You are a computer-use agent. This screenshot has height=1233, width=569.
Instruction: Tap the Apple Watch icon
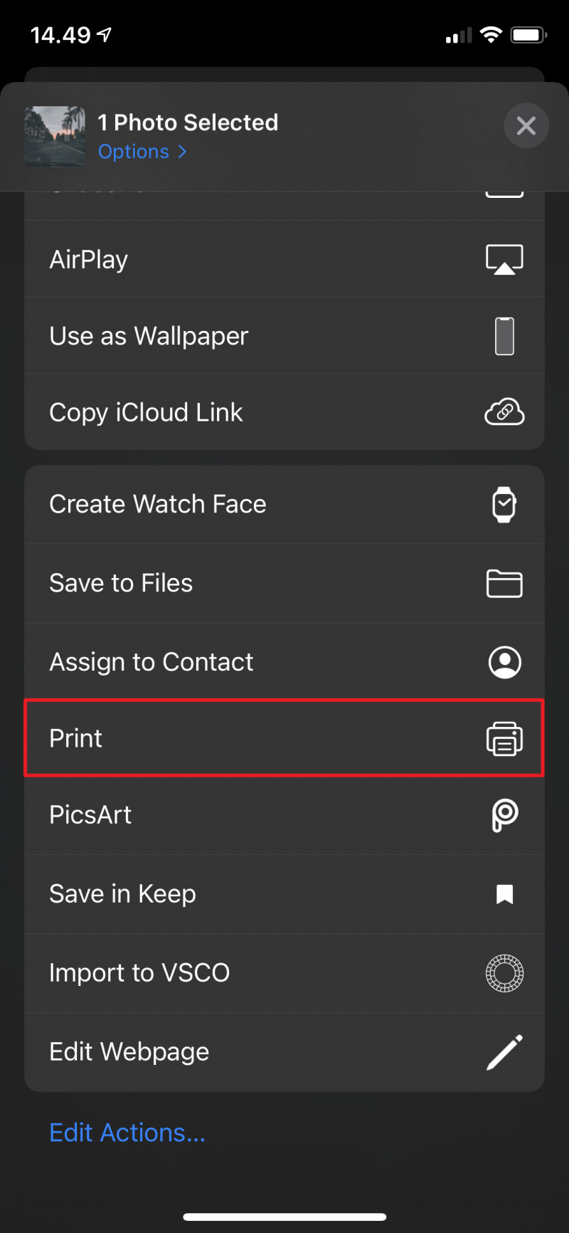504,505
